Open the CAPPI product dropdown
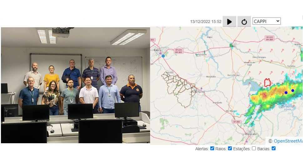The image size is (303, 152). tap(266, 21)
